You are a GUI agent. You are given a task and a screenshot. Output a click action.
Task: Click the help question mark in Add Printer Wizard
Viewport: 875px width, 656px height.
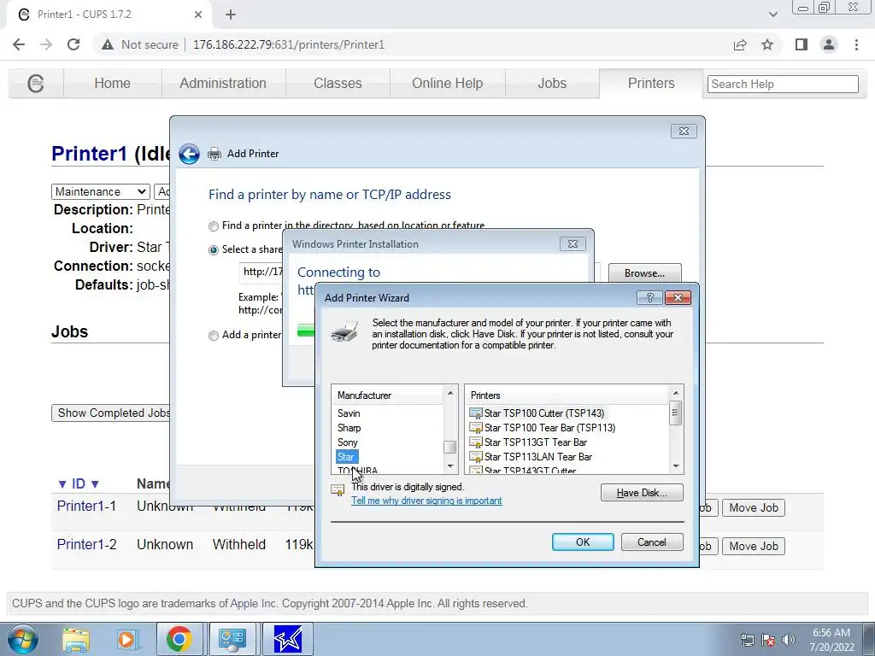pos(649,298)
